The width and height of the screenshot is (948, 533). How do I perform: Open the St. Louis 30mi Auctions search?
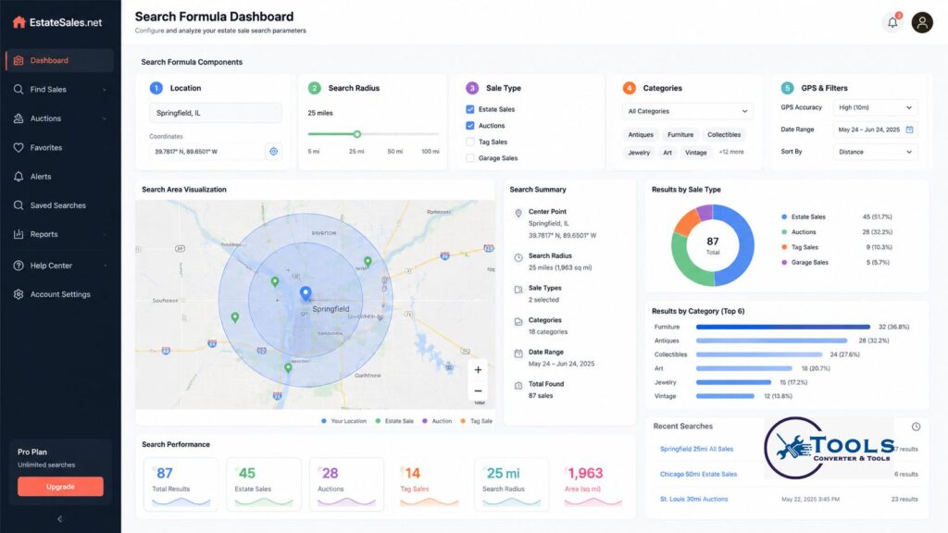coord(693,499)
